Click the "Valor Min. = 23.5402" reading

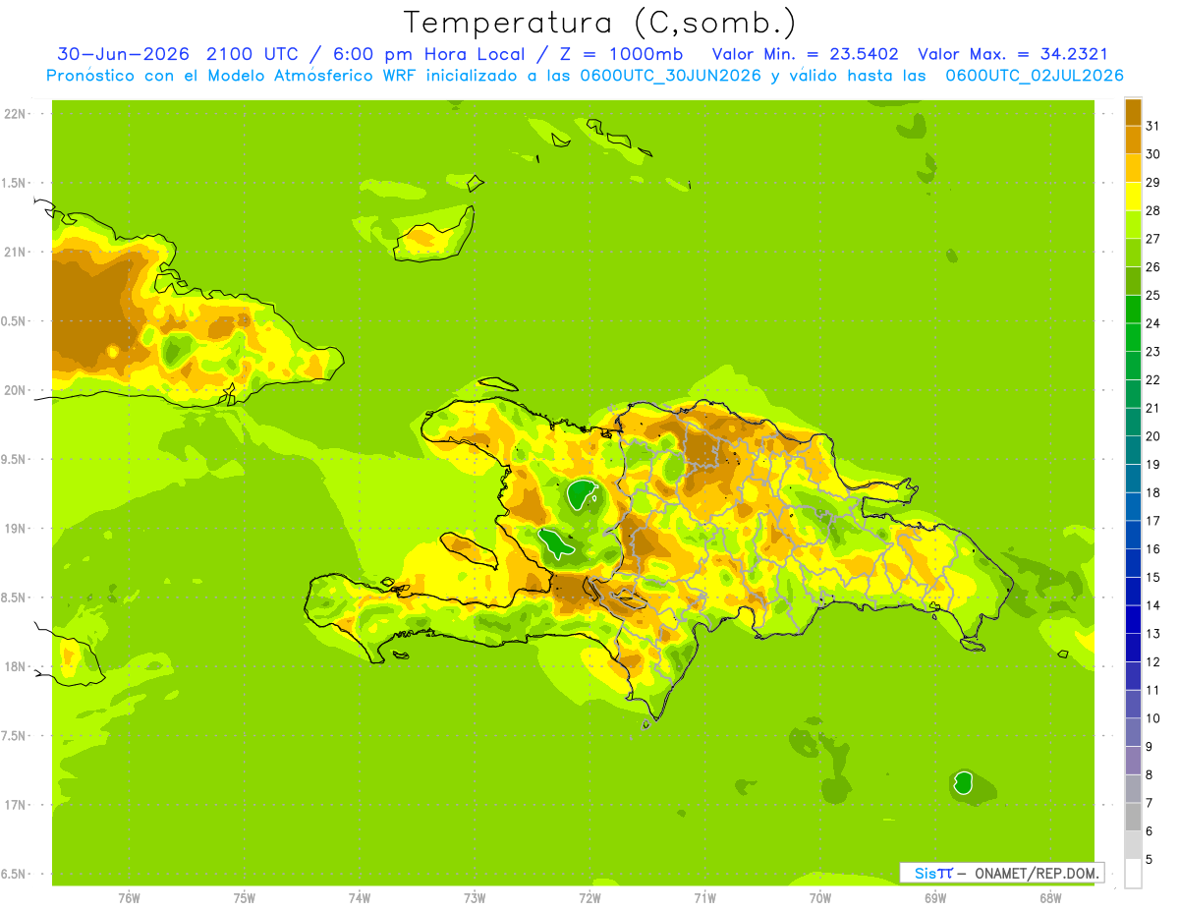(x=806, y=54)
